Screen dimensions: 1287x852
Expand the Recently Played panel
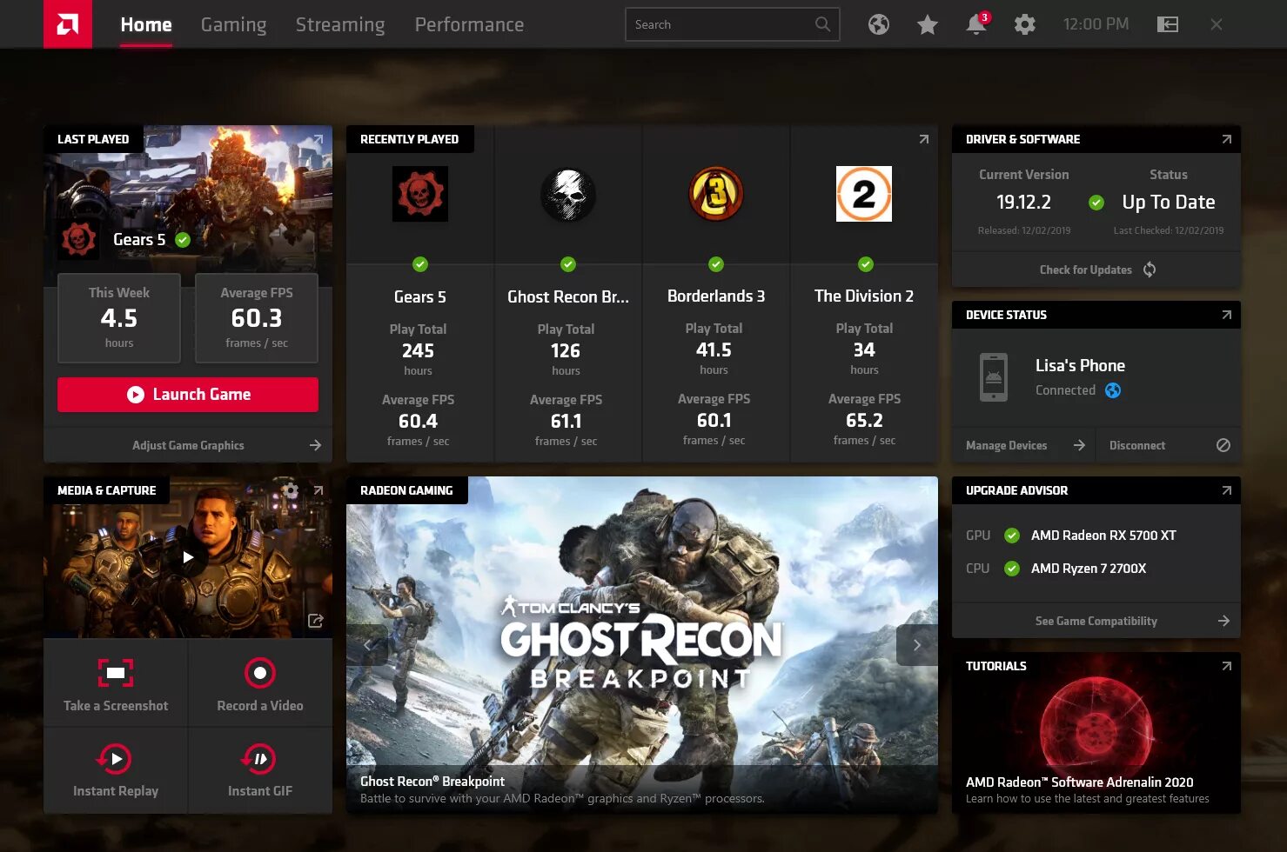[923, 140]
